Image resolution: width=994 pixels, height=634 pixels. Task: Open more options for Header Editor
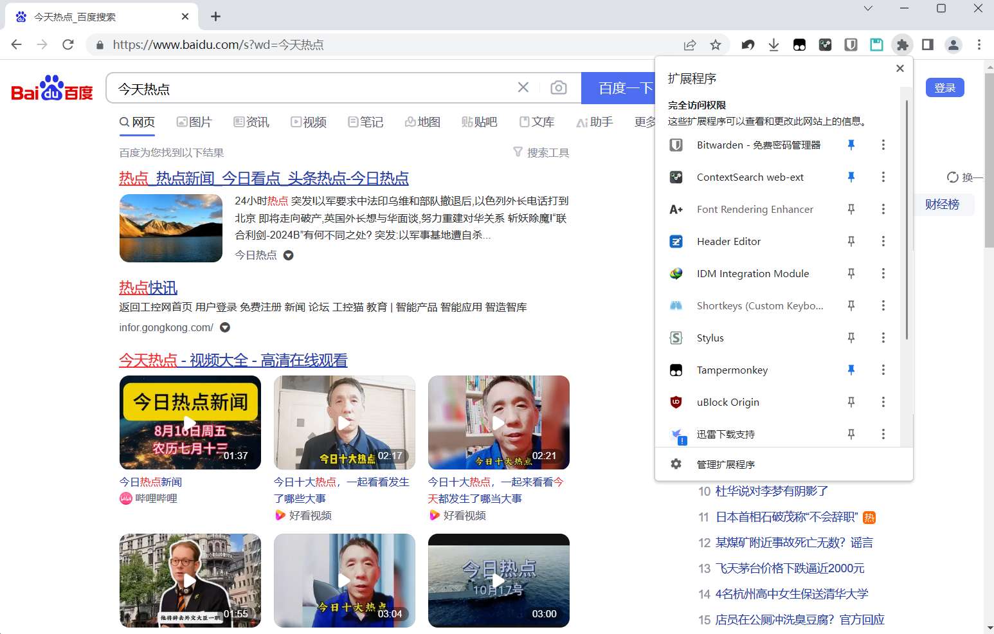(x=883, y=241)
